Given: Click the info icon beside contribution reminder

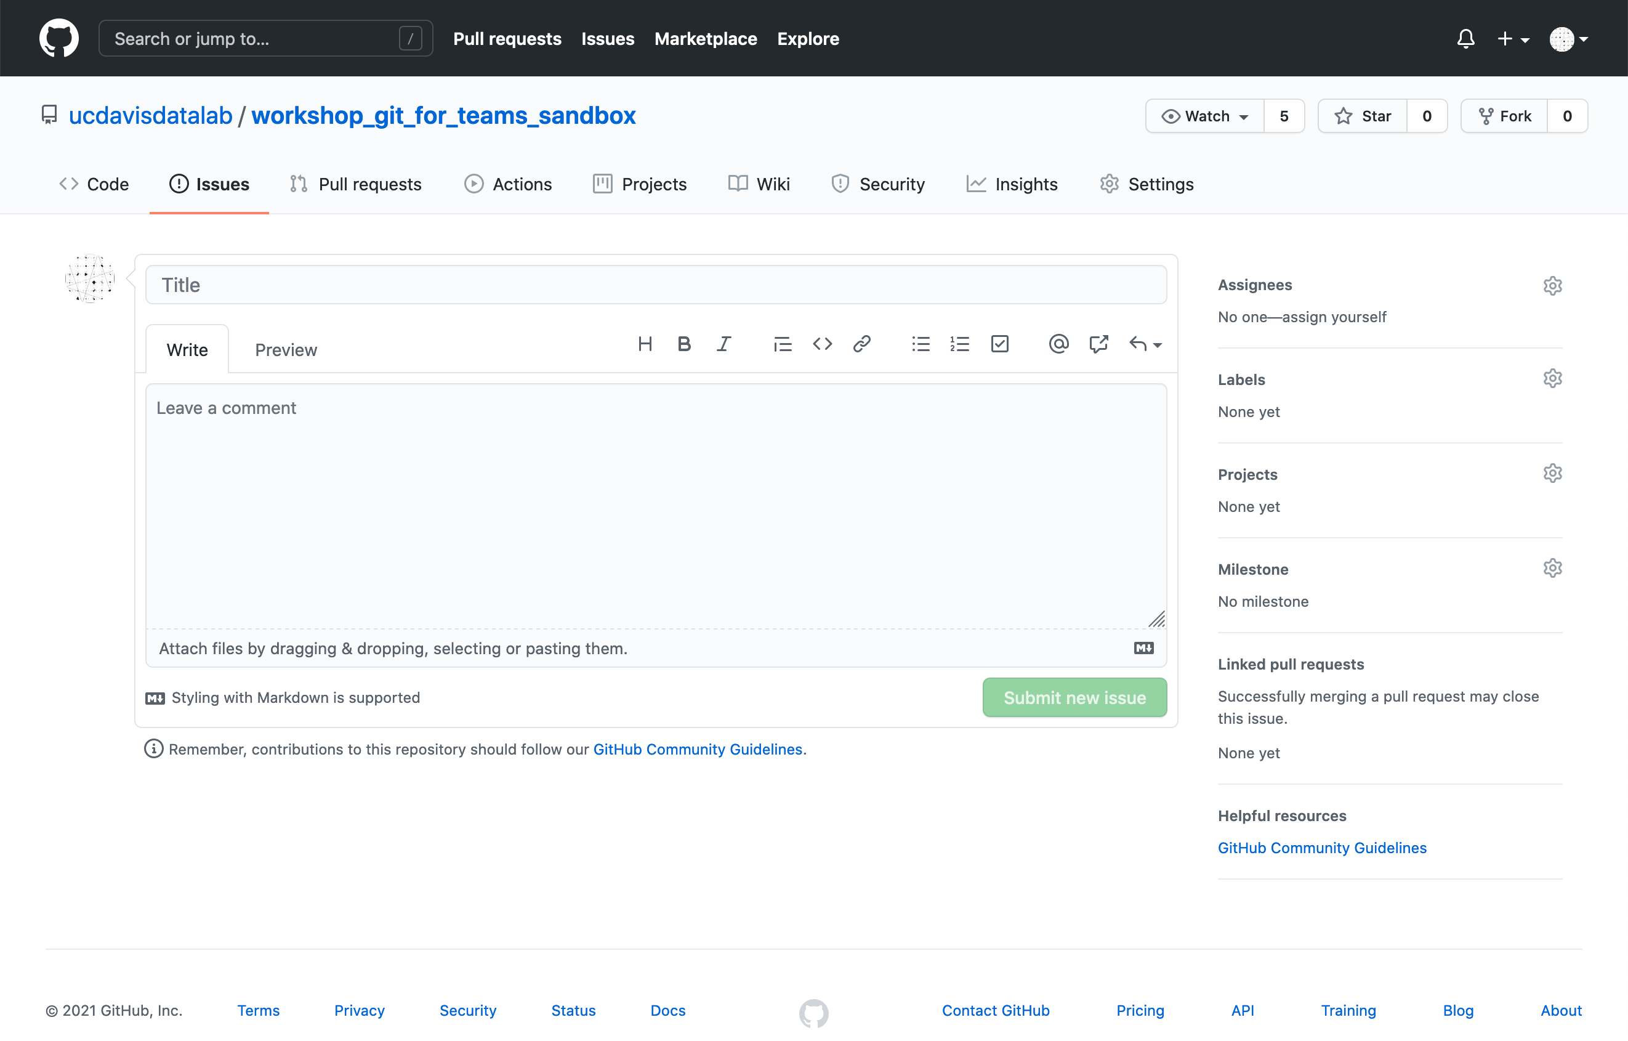Looking at the screenshot, I should (x=153, y=749).
